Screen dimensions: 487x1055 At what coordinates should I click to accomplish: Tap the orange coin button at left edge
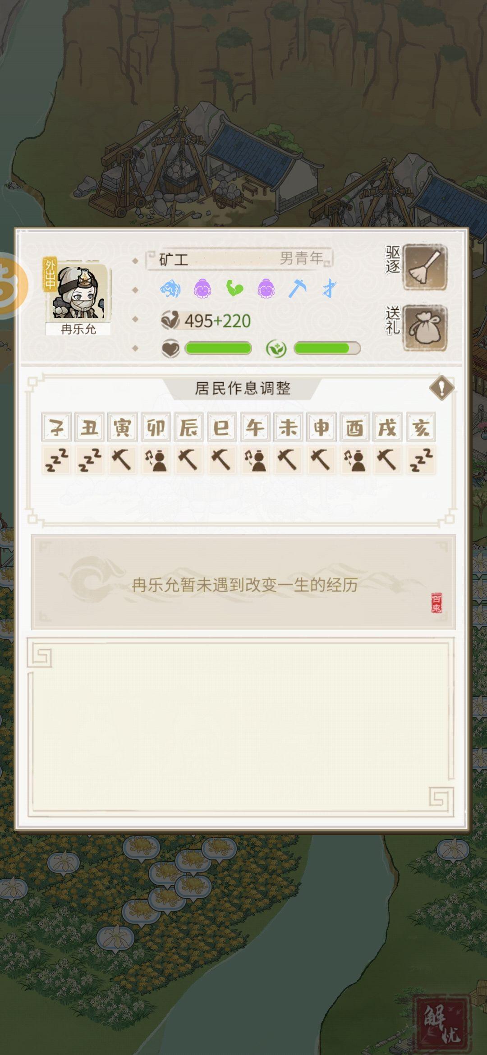coord(13,286)
